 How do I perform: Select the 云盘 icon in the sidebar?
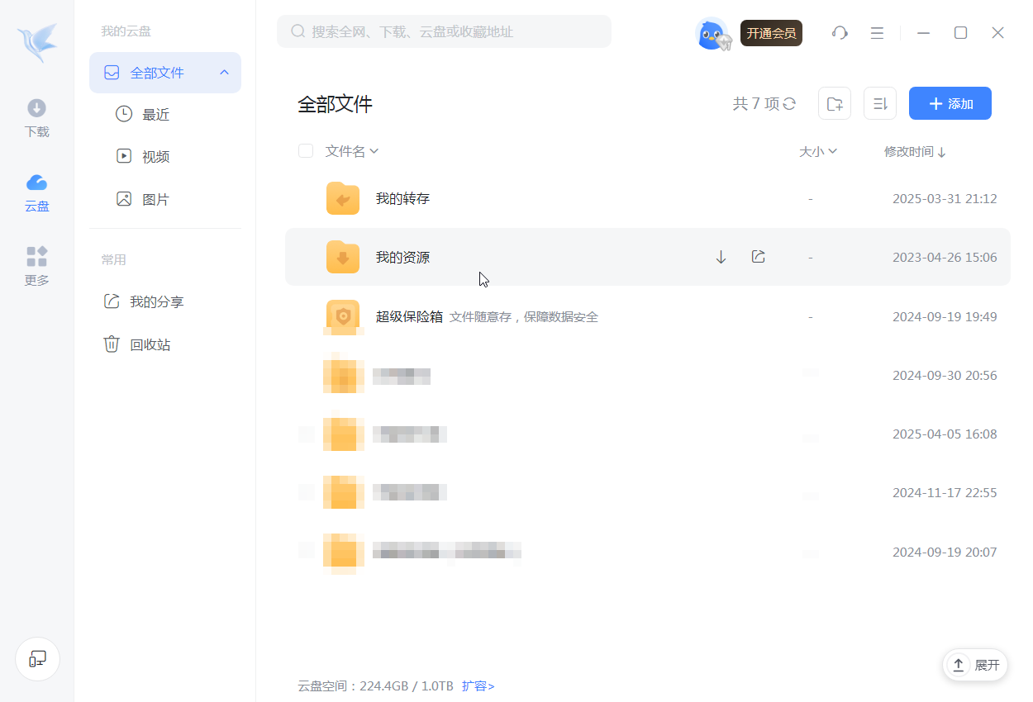36,192
